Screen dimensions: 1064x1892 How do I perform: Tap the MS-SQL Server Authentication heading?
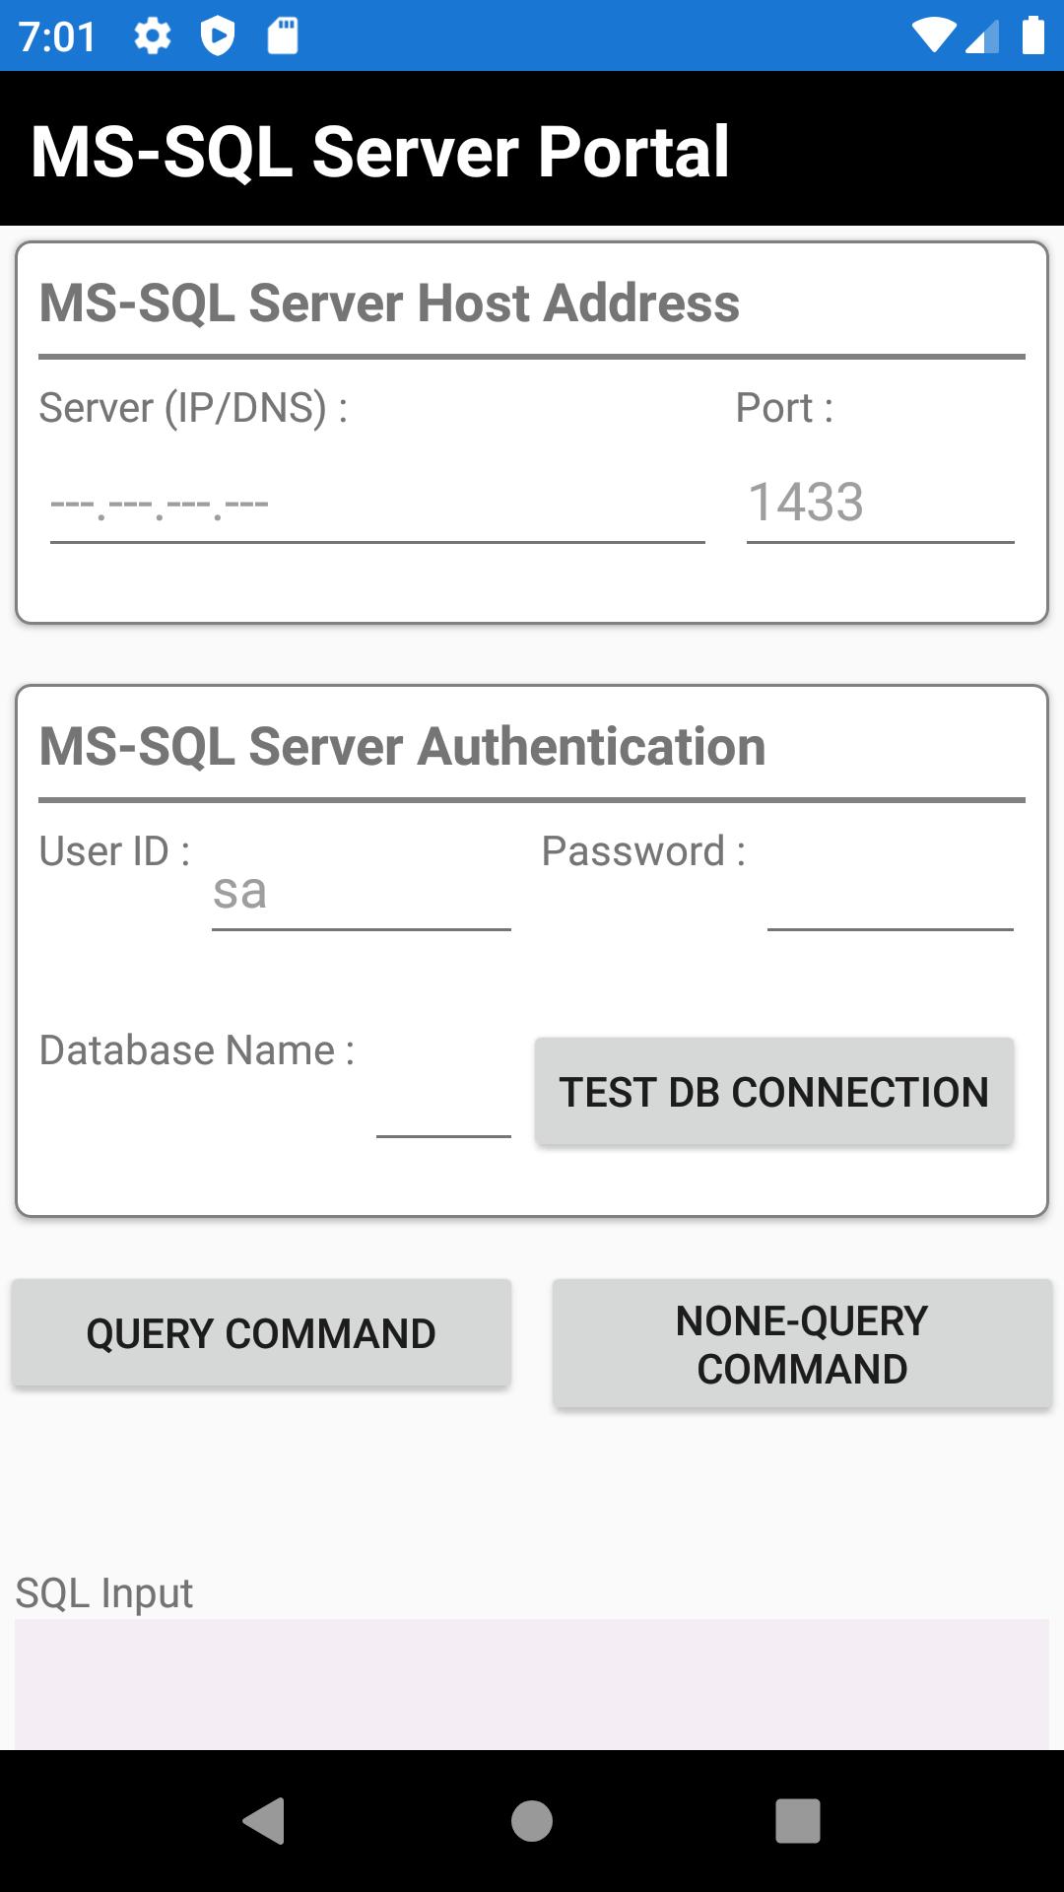[x=402, y=746]
